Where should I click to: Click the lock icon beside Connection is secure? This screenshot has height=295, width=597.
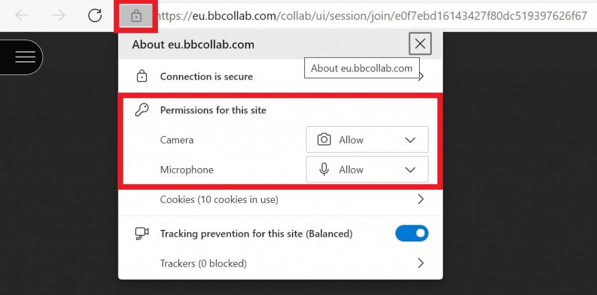click(x=142, y=76)
